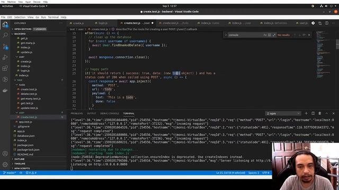This screenshot has width=339, height=190.
Task: Open the Manage gear icon
Action: (x=5, y=165)
